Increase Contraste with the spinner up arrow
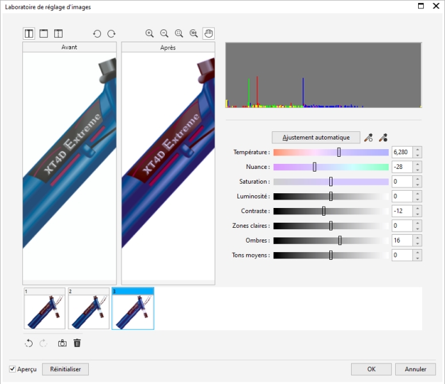Screen dimensions: 445x384 (x=418, y=209)
